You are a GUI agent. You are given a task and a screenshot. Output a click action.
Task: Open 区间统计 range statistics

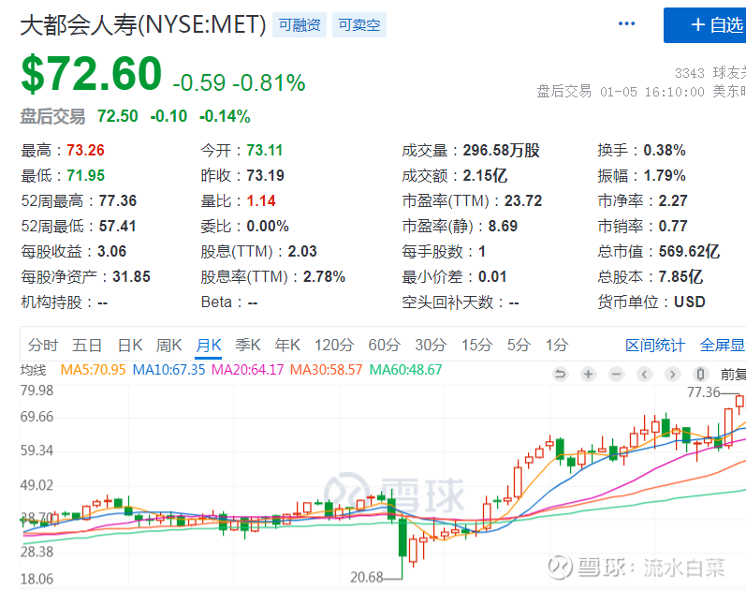click(x=655, y=346)
